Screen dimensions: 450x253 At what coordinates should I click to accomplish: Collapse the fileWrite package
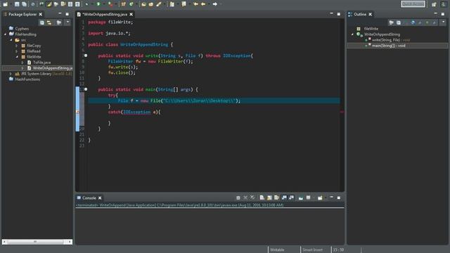(17, 57)
